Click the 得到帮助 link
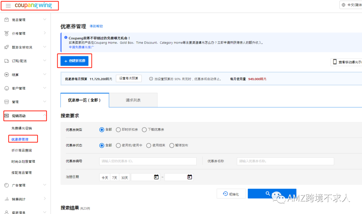The width and height of the screenshot is (362, 214). click(x=96, y=26)
